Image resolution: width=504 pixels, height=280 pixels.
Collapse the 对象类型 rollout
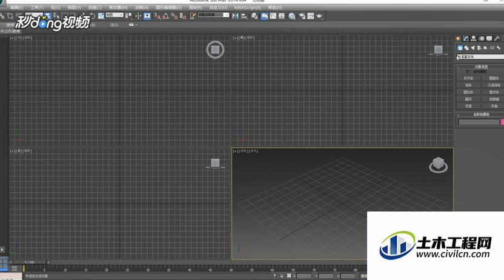[x=480, y=67]
